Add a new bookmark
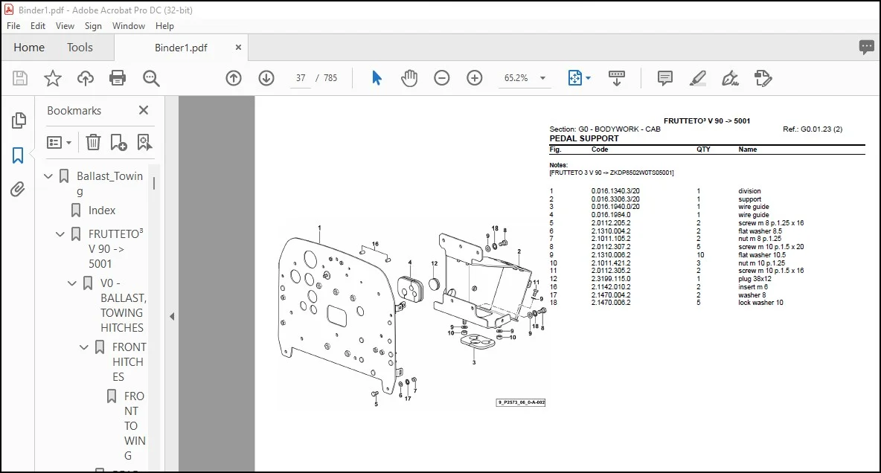Screen dimensions: 881x473 pyautogui.click(x=118, y=142)
